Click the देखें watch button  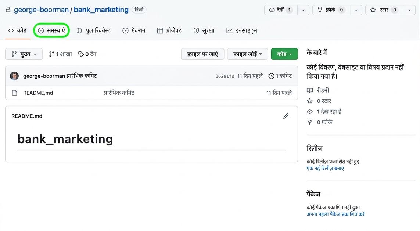pos(281,10)
